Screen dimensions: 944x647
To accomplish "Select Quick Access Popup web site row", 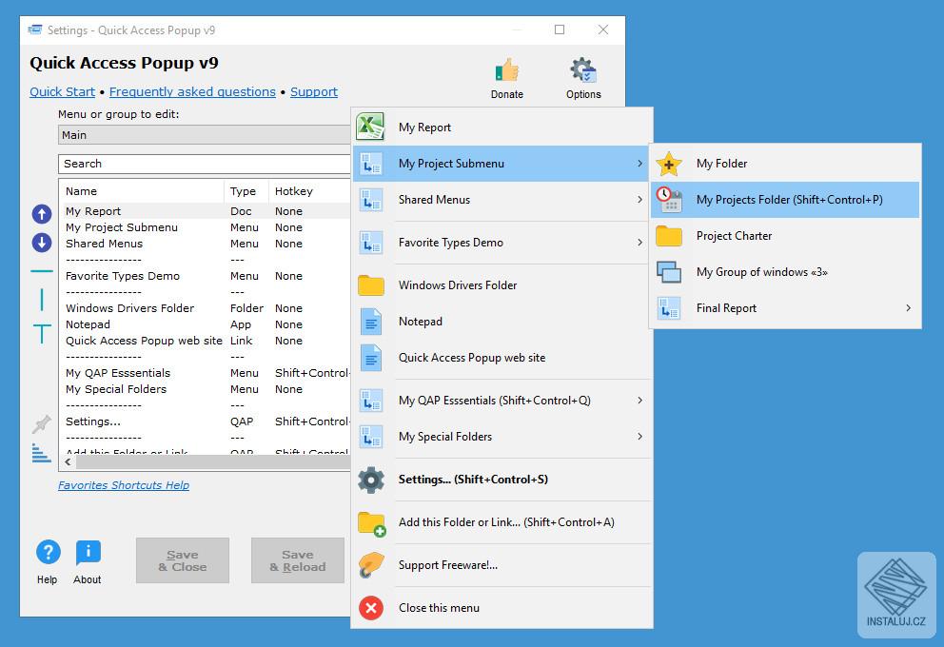I will click(206, 341).
